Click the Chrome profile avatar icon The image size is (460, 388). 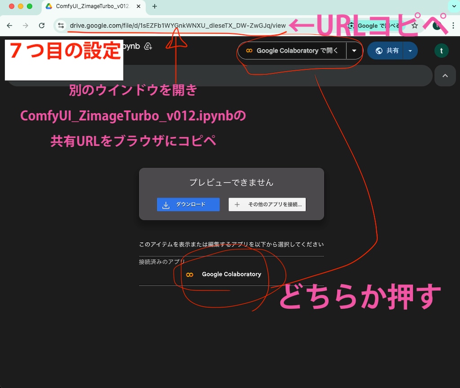[x=437, y=26]
